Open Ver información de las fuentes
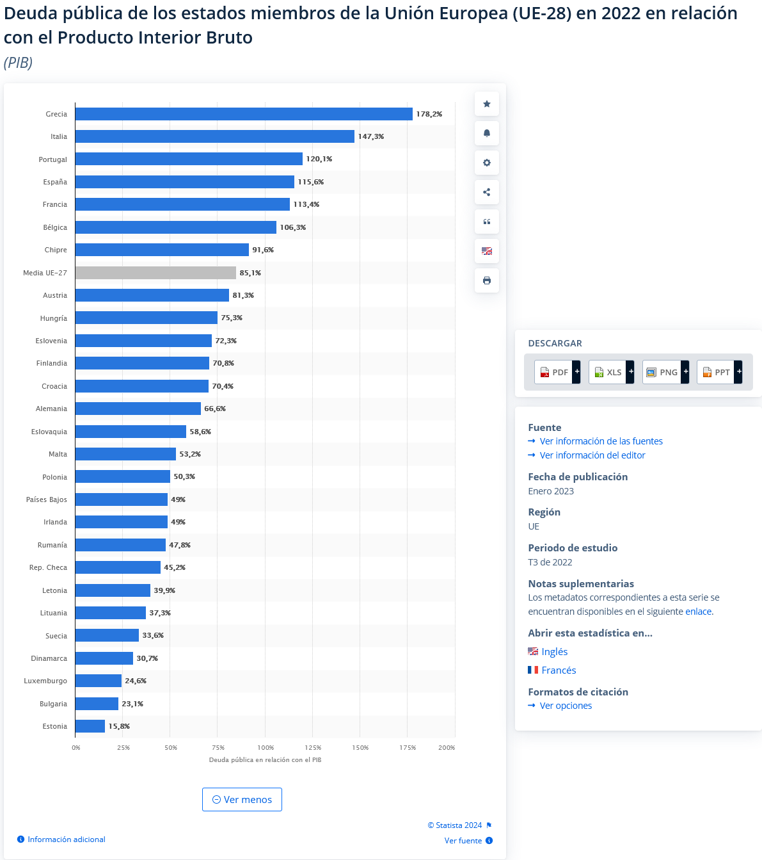This screenshot has width=762, height=860. 601,441
